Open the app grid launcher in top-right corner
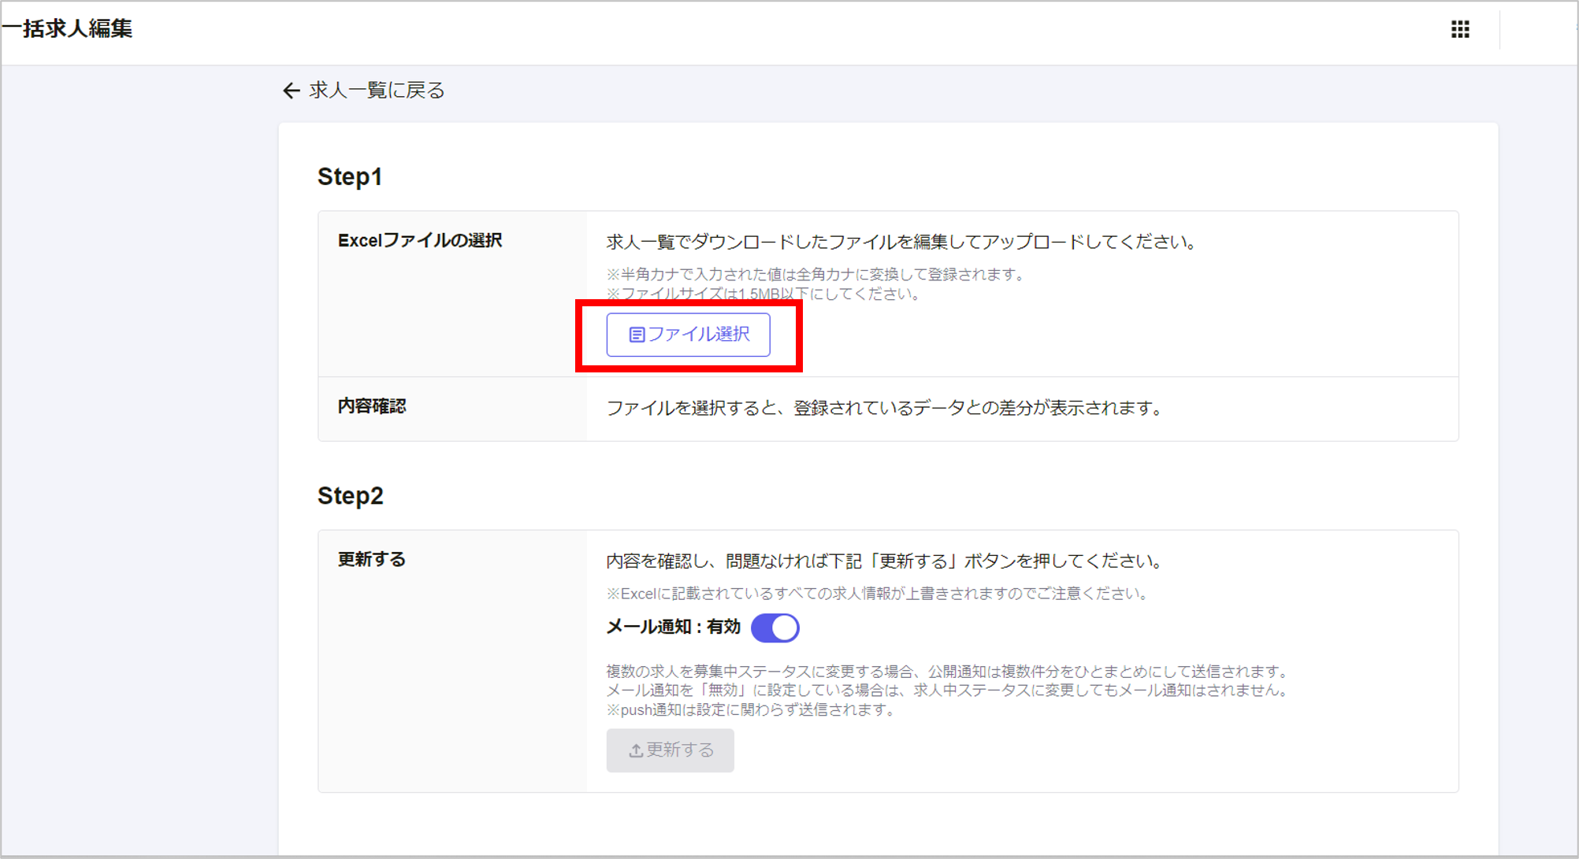Viewport: 1579px width, 859px height. [x=1461, y=29]
